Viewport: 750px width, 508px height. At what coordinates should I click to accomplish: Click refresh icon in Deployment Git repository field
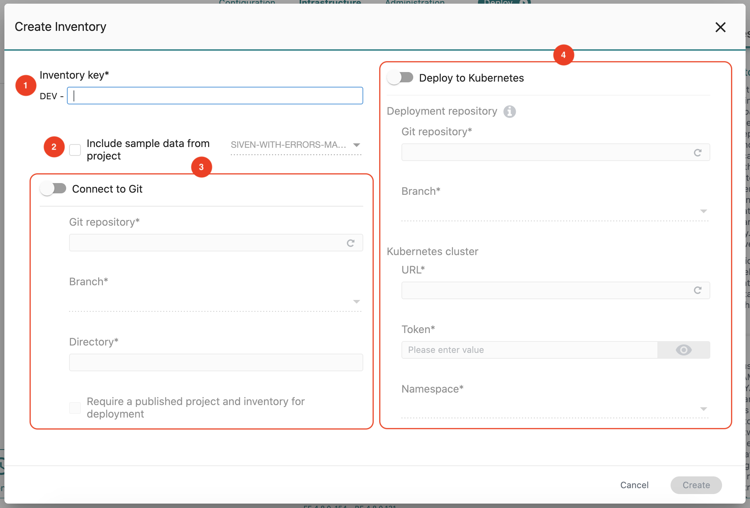pyautogui.click(x=697, y=153)
